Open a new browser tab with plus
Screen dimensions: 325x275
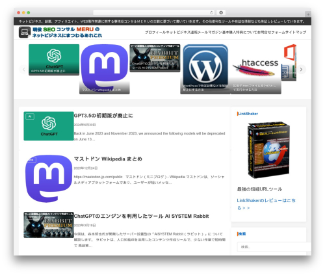(x=308, y=14)
